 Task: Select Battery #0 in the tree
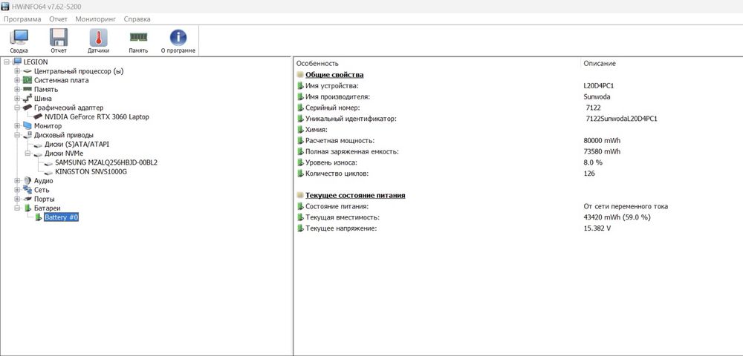(x=61, y=217)
